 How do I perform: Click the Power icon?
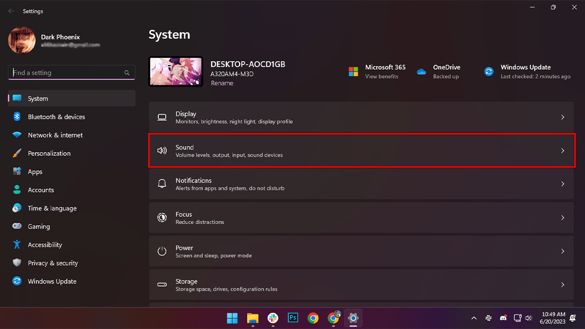click(x=162, y=251)
